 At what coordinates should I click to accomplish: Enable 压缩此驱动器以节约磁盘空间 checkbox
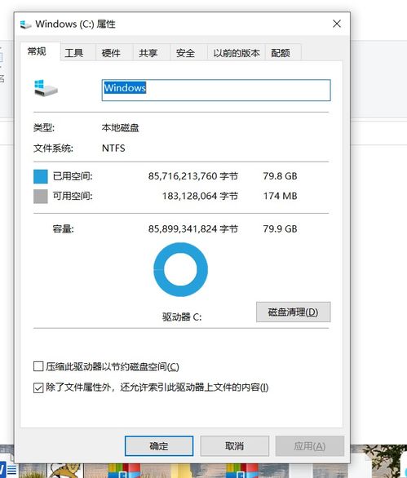click(38, 366)
